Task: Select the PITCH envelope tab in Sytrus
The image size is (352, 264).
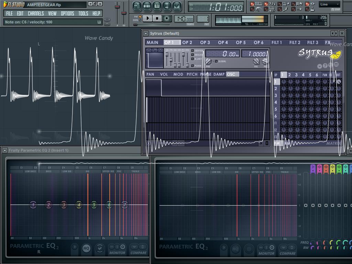Action: pyautogui.click(x=192, y=74)
